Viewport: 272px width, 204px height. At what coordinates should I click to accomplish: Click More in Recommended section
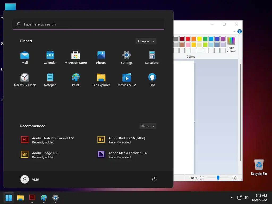pos(148,126)
